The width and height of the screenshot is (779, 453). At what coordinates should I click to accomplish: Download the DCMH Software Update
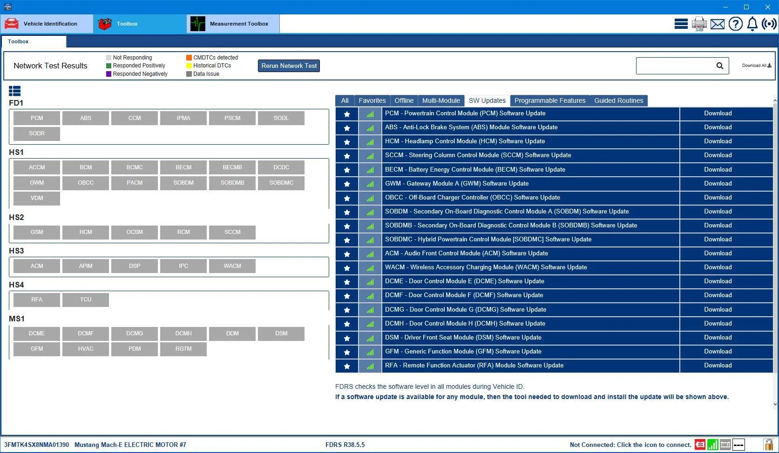(718, 324)
